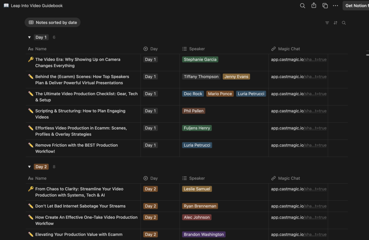
Task: Open The Video Era: Why Showing Up note
Action: (x=78, y=63)
